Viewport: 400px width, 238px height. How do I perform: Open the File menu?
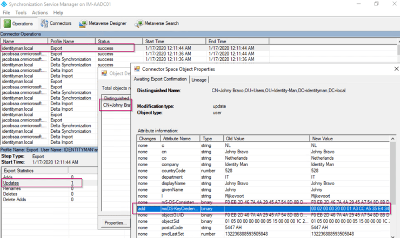pos(5,12)
